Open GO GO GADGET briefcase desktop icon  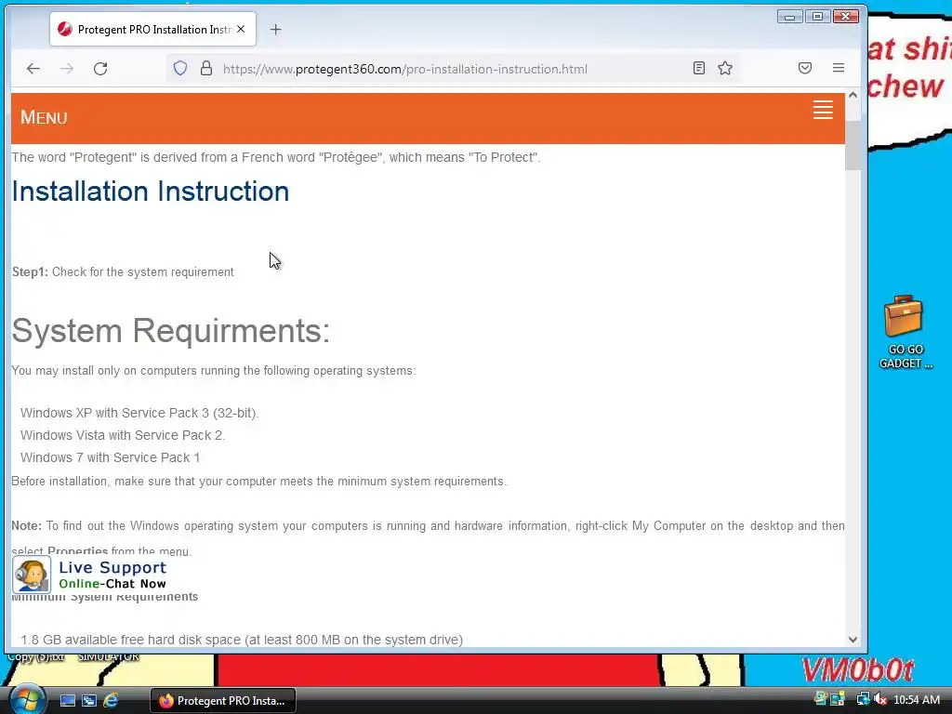point(904,332)
